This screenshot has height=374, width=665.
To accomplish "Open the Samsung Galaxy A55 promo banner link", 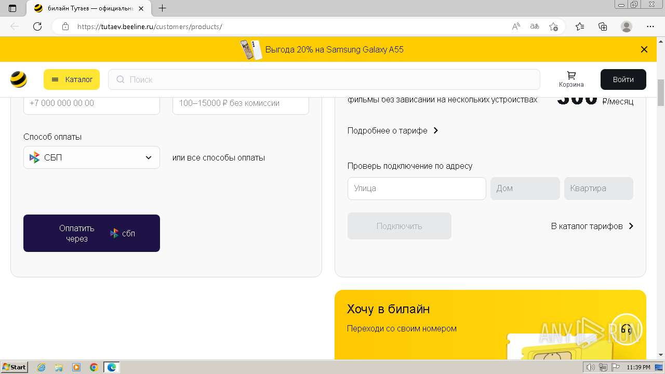I will (x=322, y=49).
